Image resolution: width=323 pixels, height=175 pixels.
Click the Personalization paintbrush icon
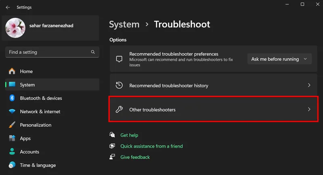click(12, 125)
